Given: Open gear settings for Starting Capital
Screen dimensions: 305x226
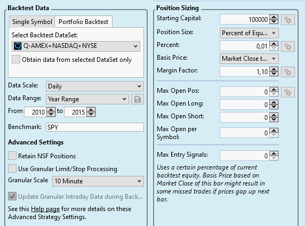Looking at the screenshot, I should pos(288,20).
